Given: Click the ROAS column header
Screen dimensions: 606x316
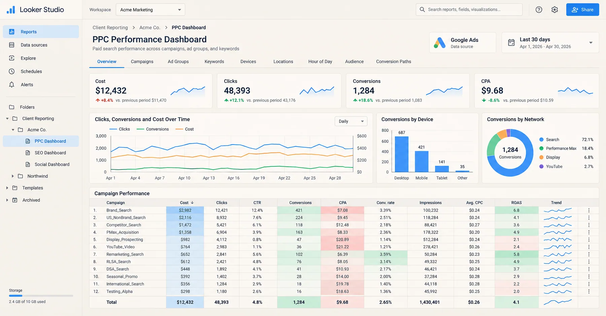Looking at the screenshot, I should 516,202.
